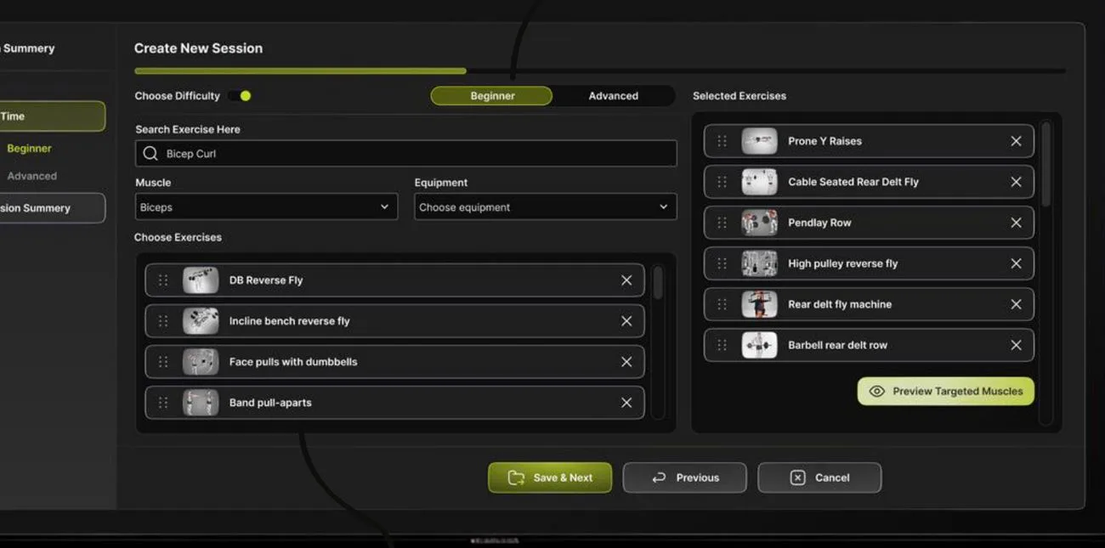
Task: Remove Cable Seated Rear Delt Fly
Action: (1016, 182)
